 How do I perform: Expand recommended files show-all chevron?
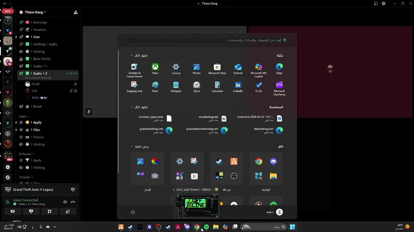[x=139, y=107]
